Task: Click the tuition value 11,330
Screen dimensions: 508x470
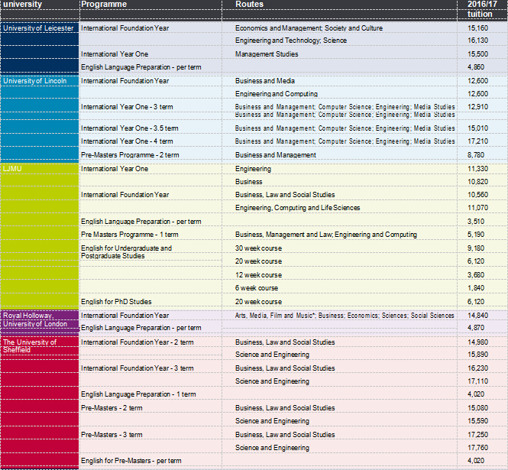Action: (x=477, y=169)
